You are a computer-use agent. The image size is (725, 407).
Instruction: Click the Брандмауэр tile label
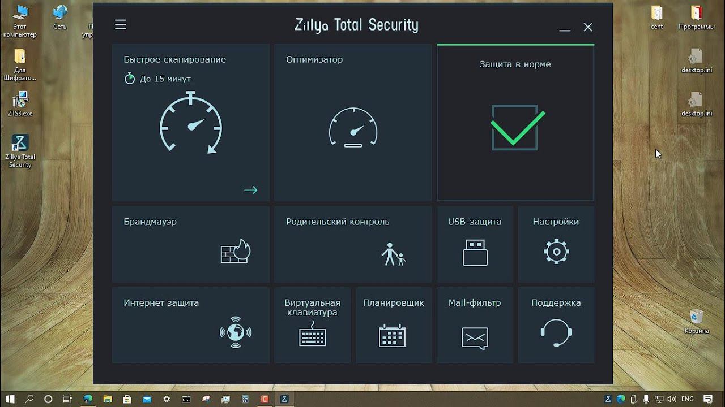point(150,222)
